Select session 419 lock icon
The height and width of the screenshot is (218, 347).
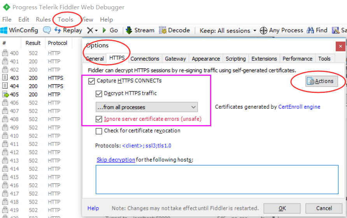tap(5, 209)
